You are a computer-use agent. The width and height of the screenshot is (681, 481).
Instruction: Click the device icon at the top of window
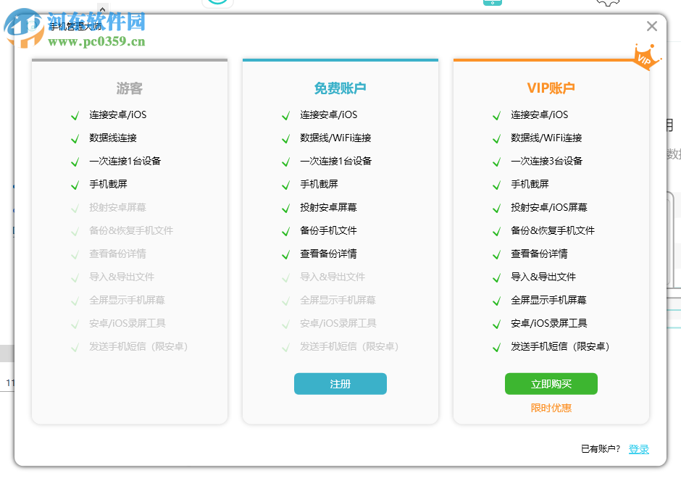492,4
